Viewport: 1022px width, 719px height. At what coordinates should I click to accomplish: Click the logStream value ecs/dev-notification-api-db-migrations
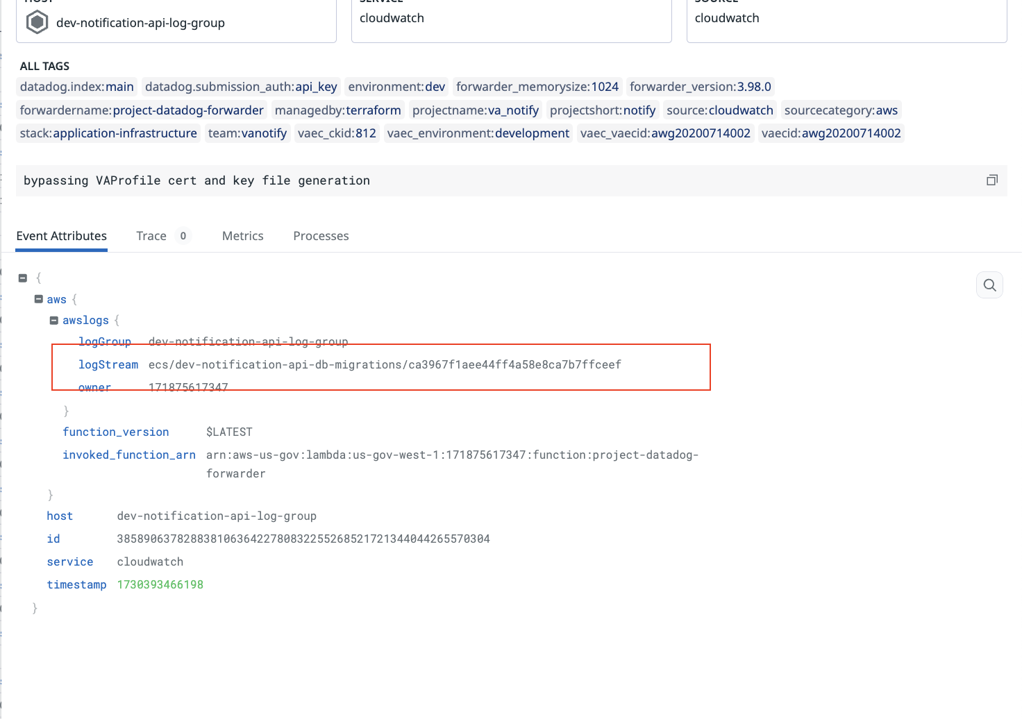385,365
